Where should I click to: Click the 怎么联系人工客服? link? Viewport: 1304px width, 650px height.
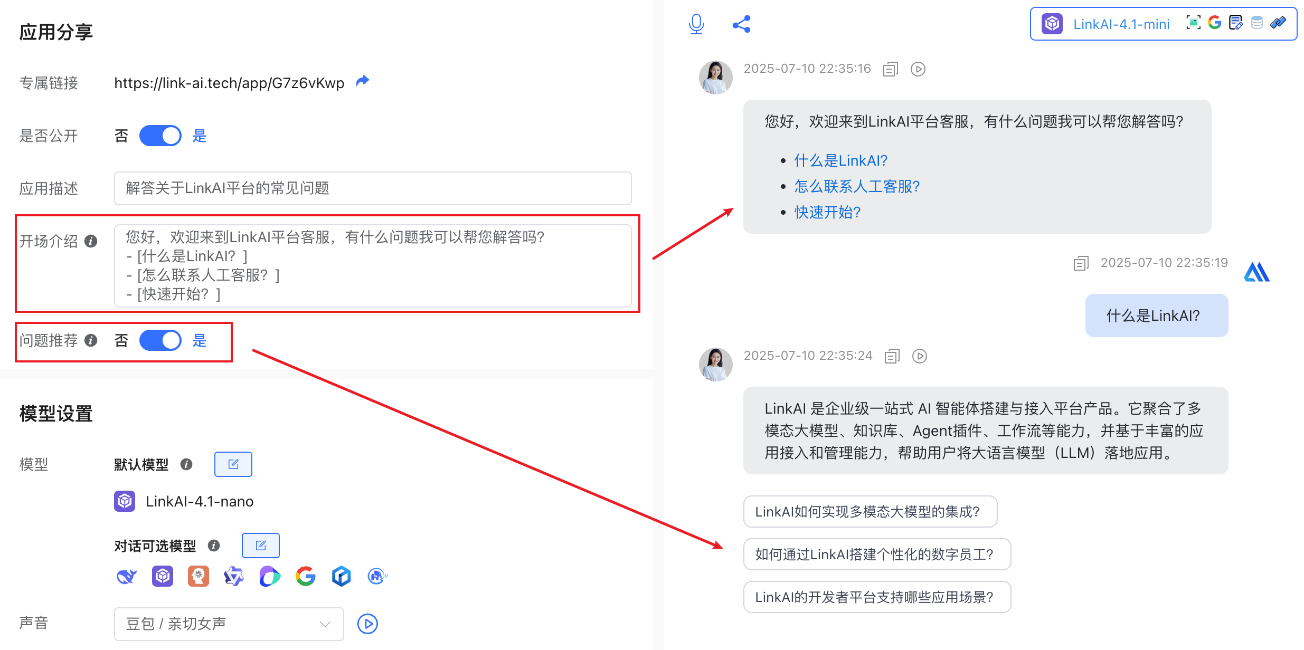pos(857,186)
